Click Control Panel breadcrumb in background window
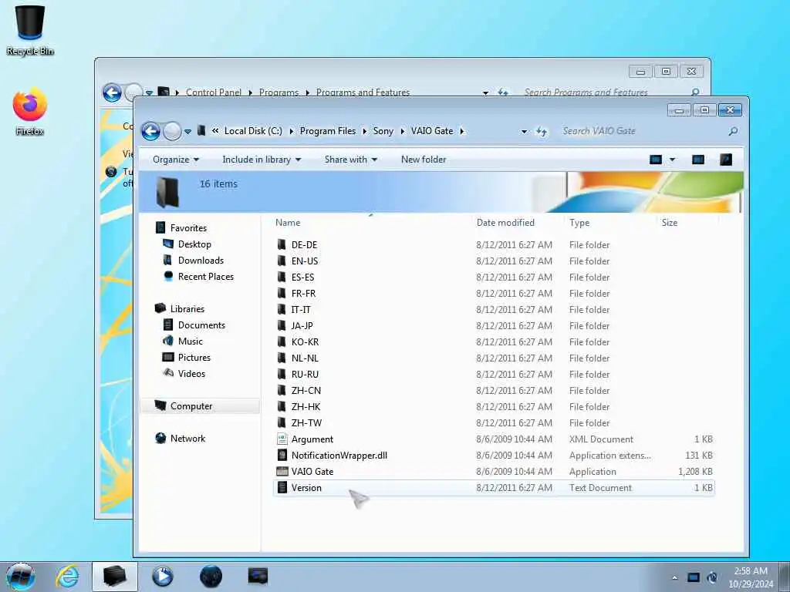This screenshot has width=790, height=592. (214, 92)
